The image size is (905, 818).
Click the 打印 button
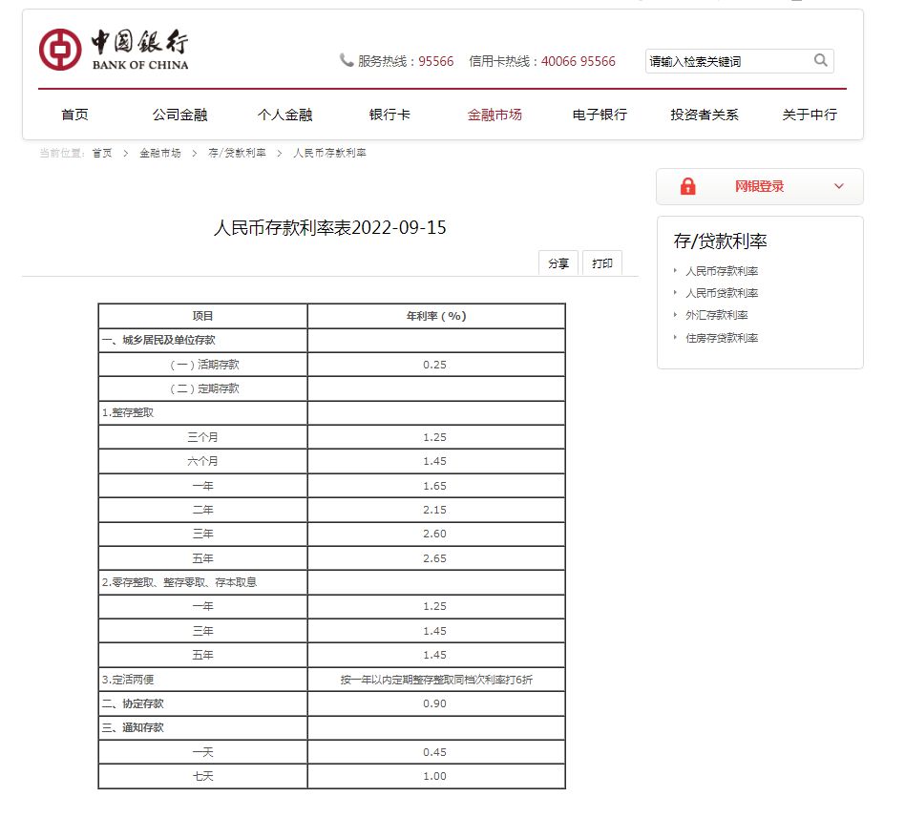point(602,262)
